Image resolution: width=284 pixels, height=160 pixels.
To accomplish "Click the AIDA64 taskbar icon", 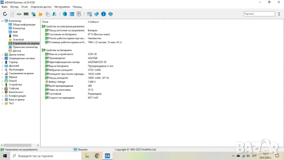I will [107, 156].
